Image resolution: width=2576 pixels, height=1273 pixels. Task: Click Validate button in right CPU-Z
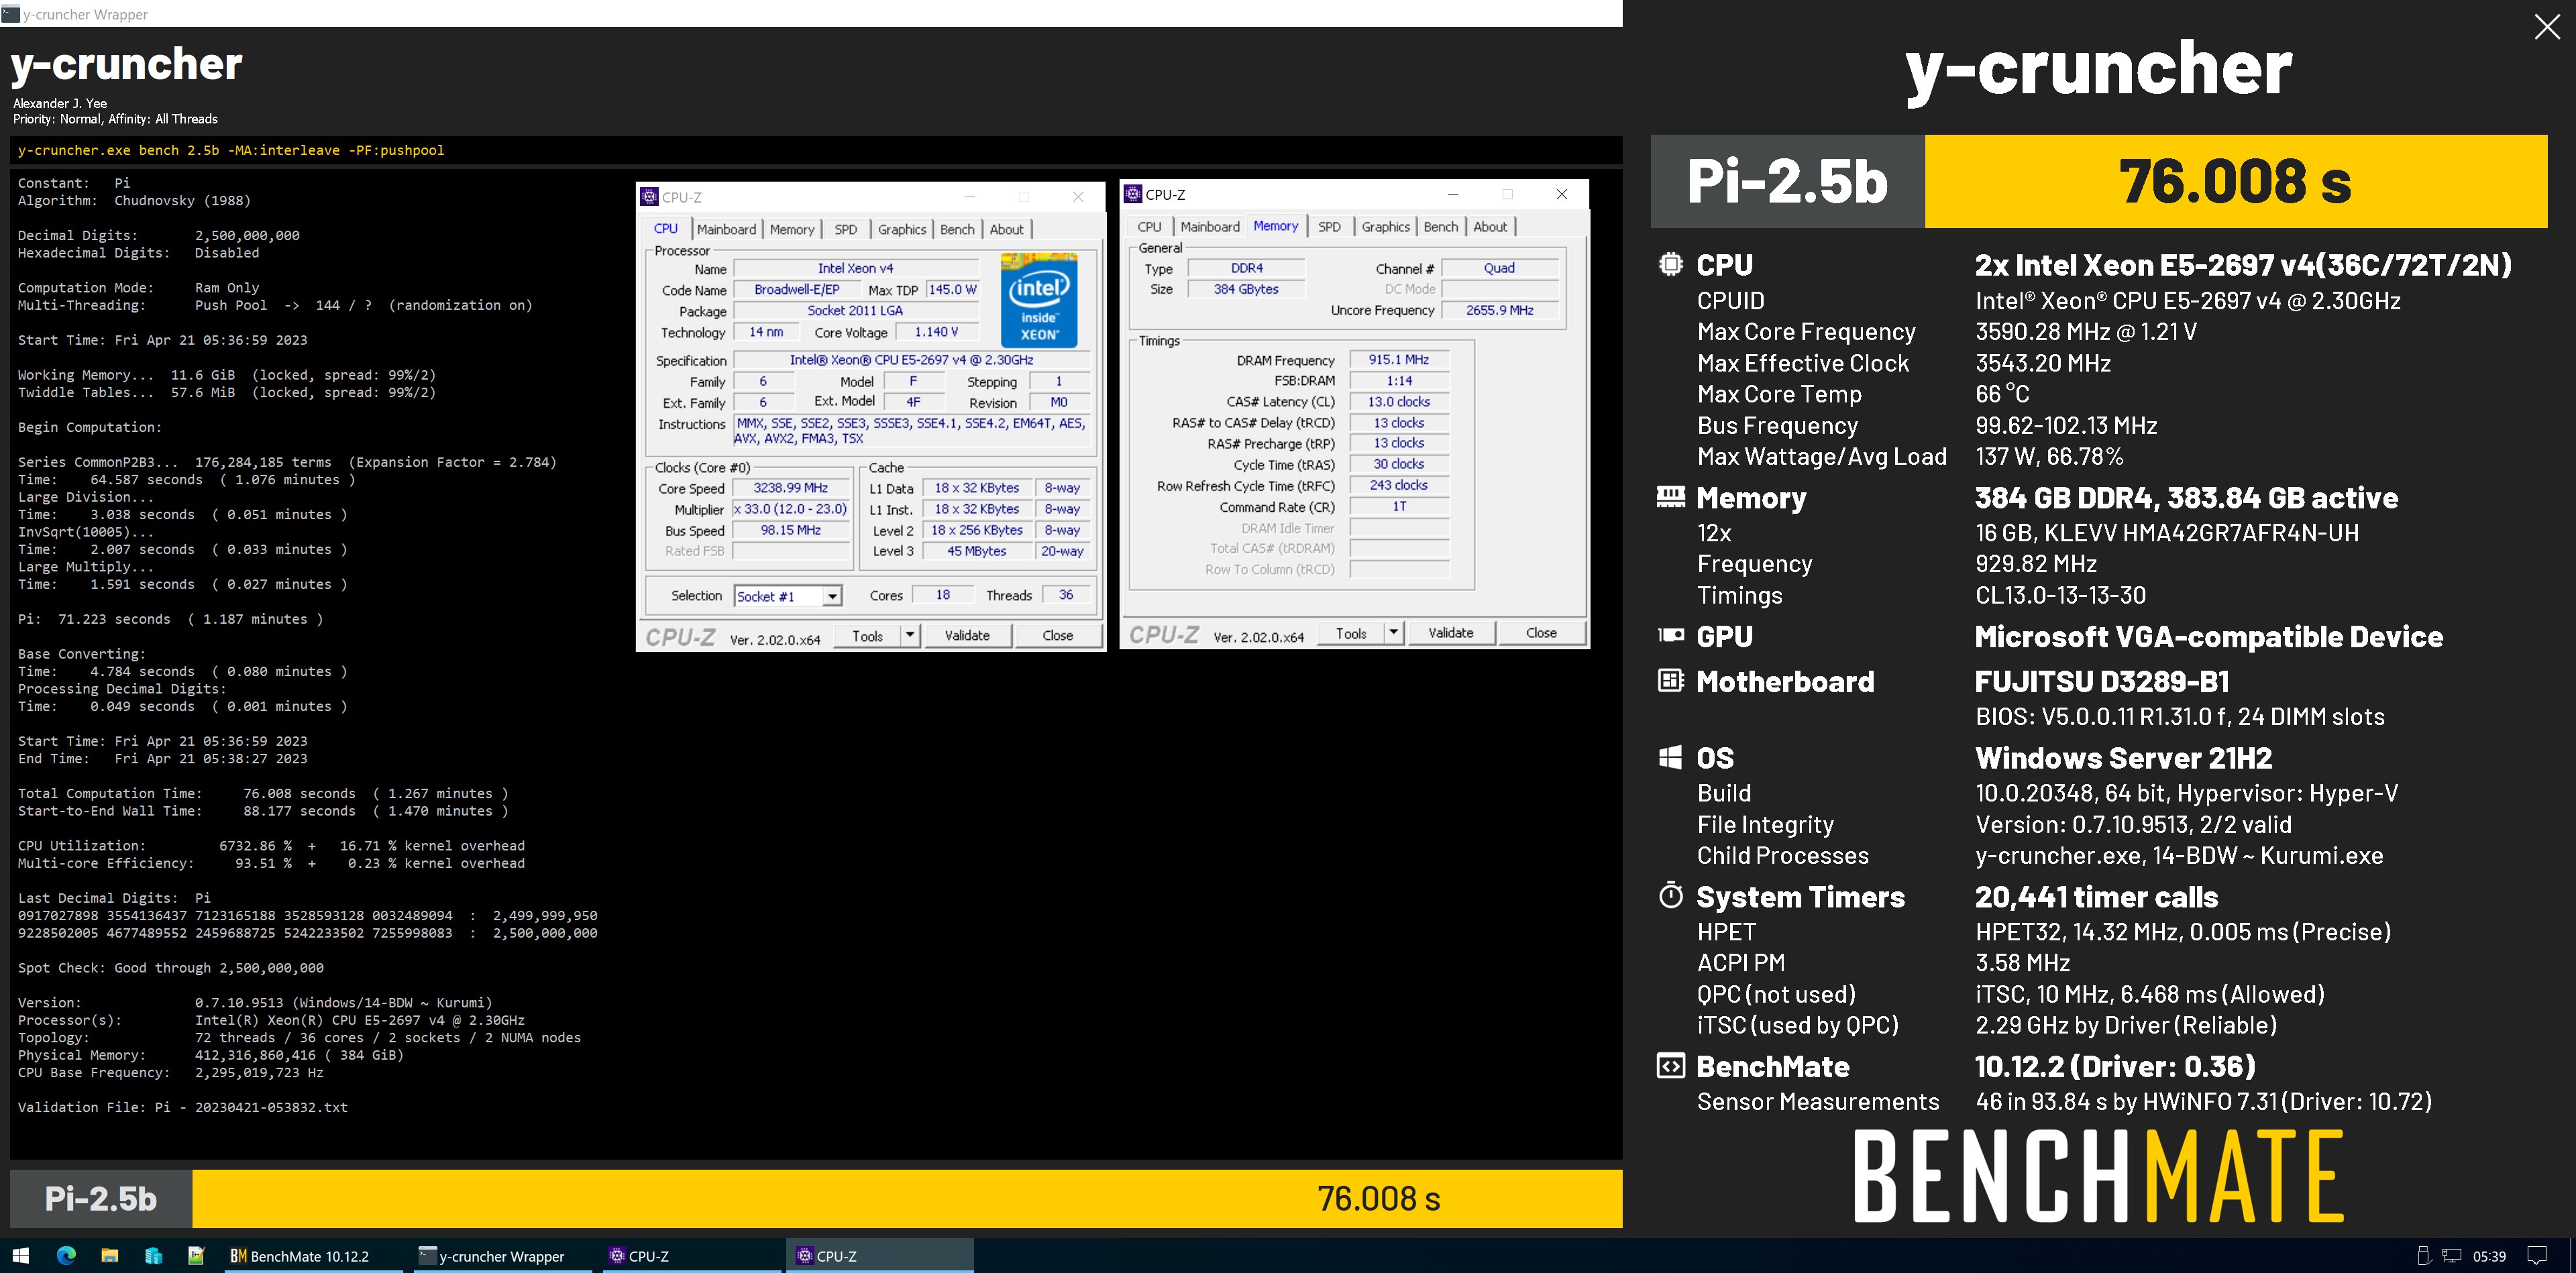point(1451,632)
